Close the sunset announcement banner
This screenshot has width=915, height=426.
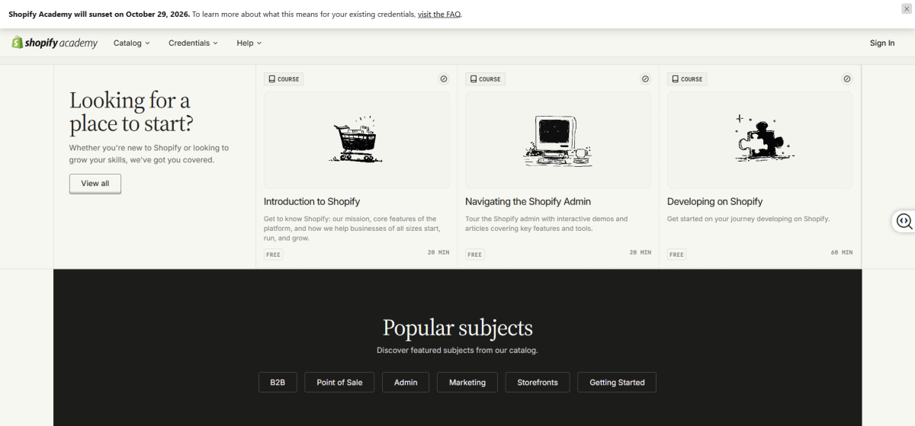point(906,8)
